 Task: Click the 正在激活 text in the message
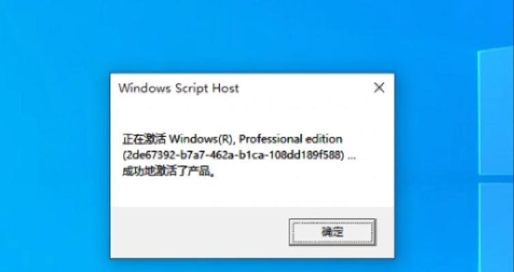(145, 139)
